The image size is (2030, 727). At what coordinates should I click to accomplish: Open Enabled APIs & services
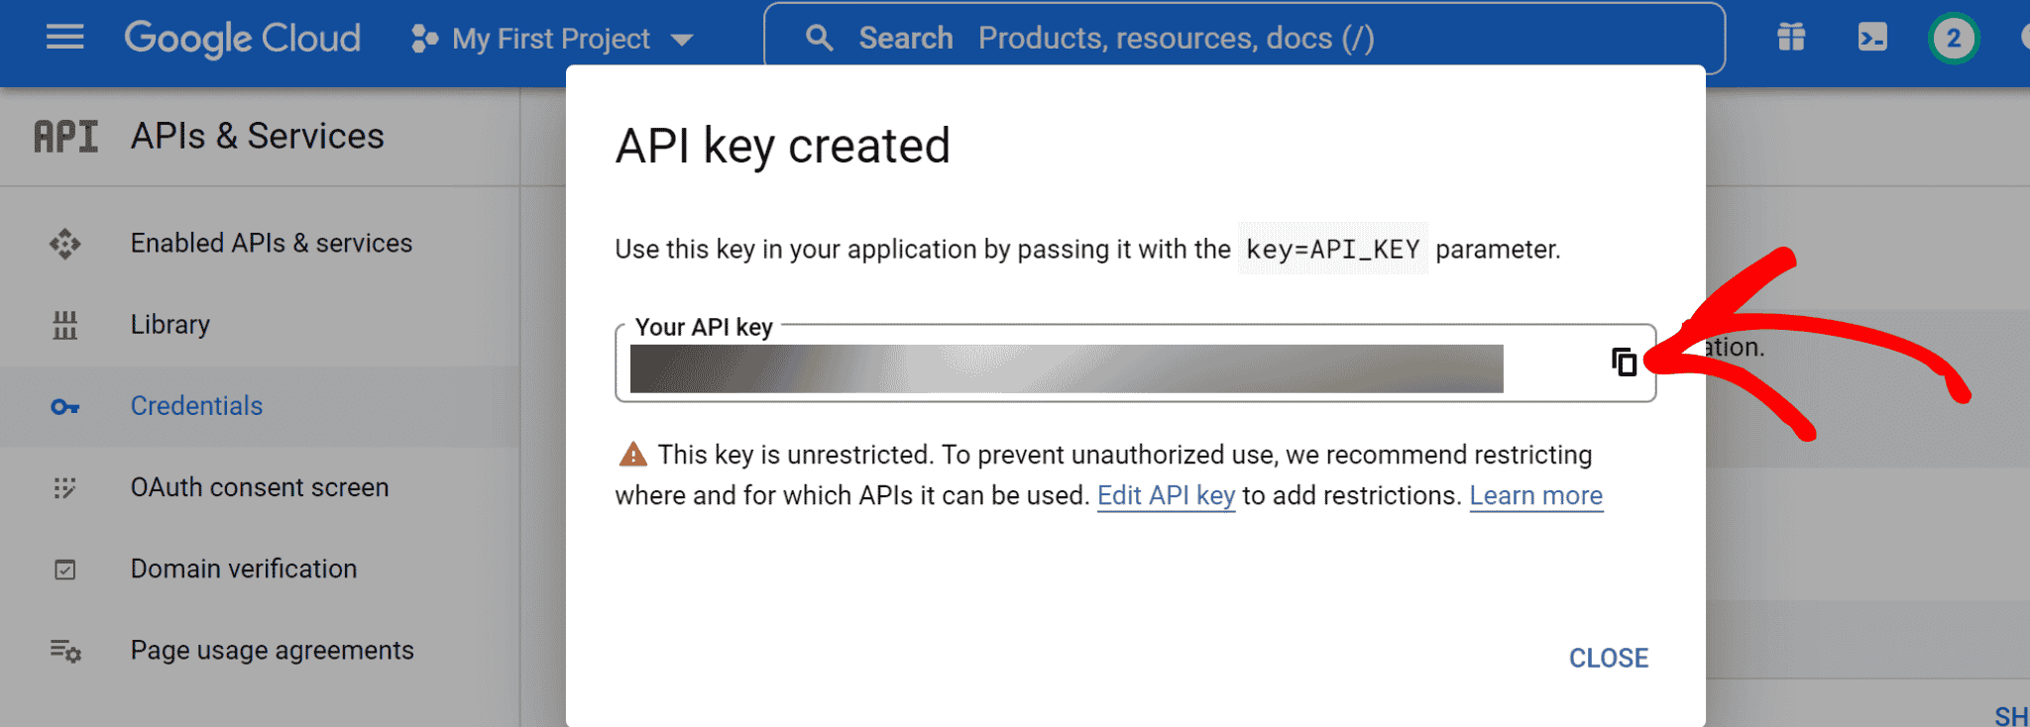272,244
